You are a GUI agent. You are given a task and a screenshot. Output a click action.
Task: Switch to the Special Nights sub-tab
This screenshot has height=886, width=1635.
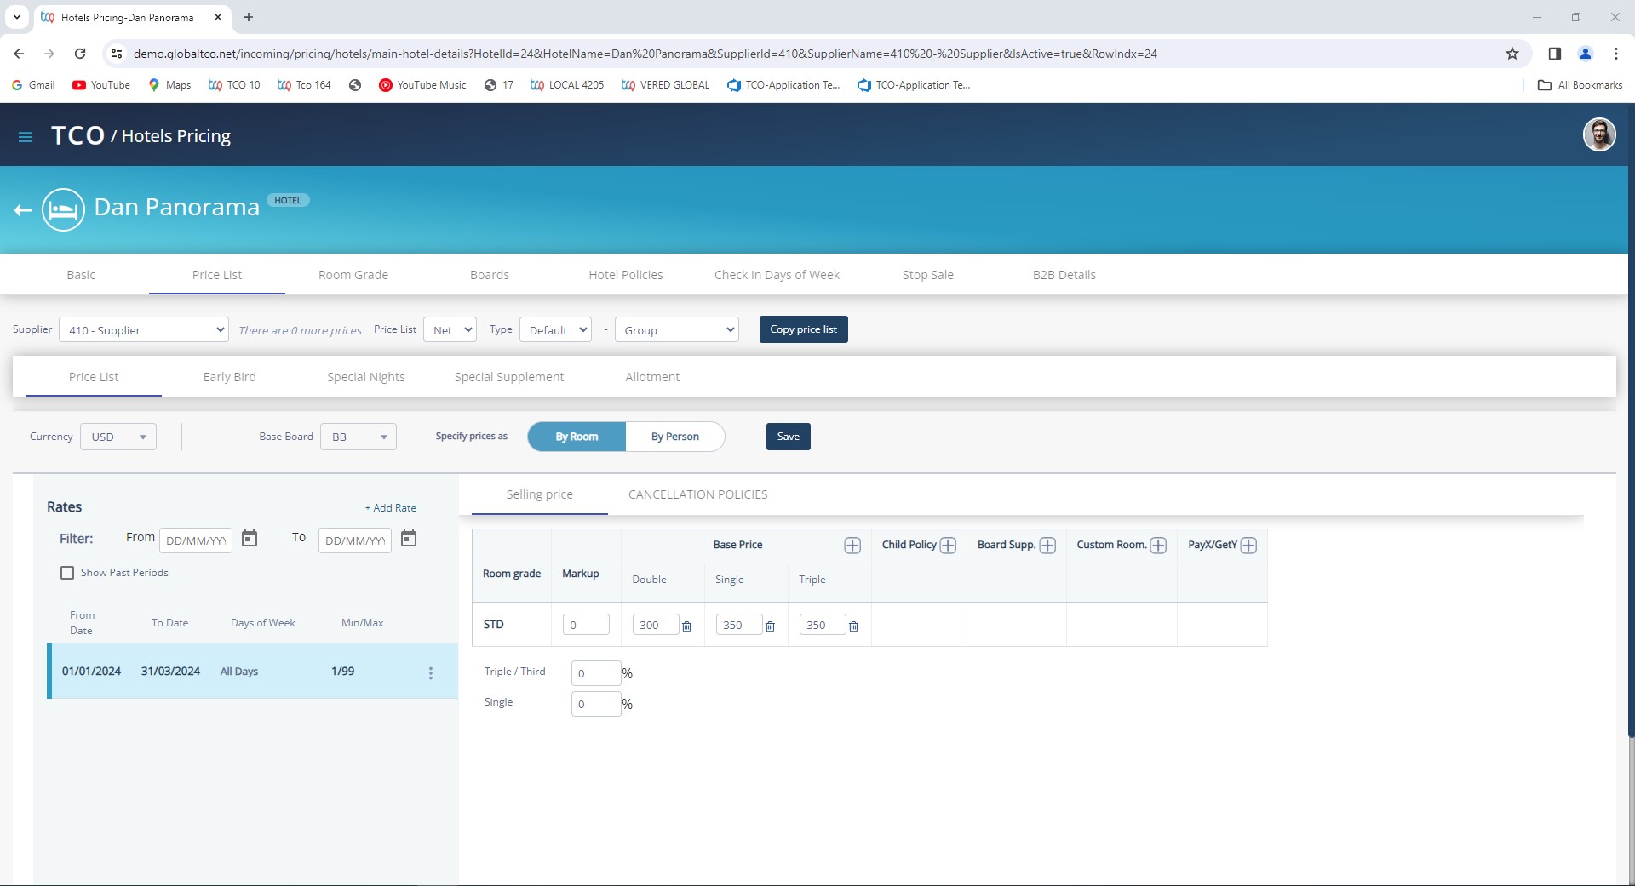pos(366,377)
